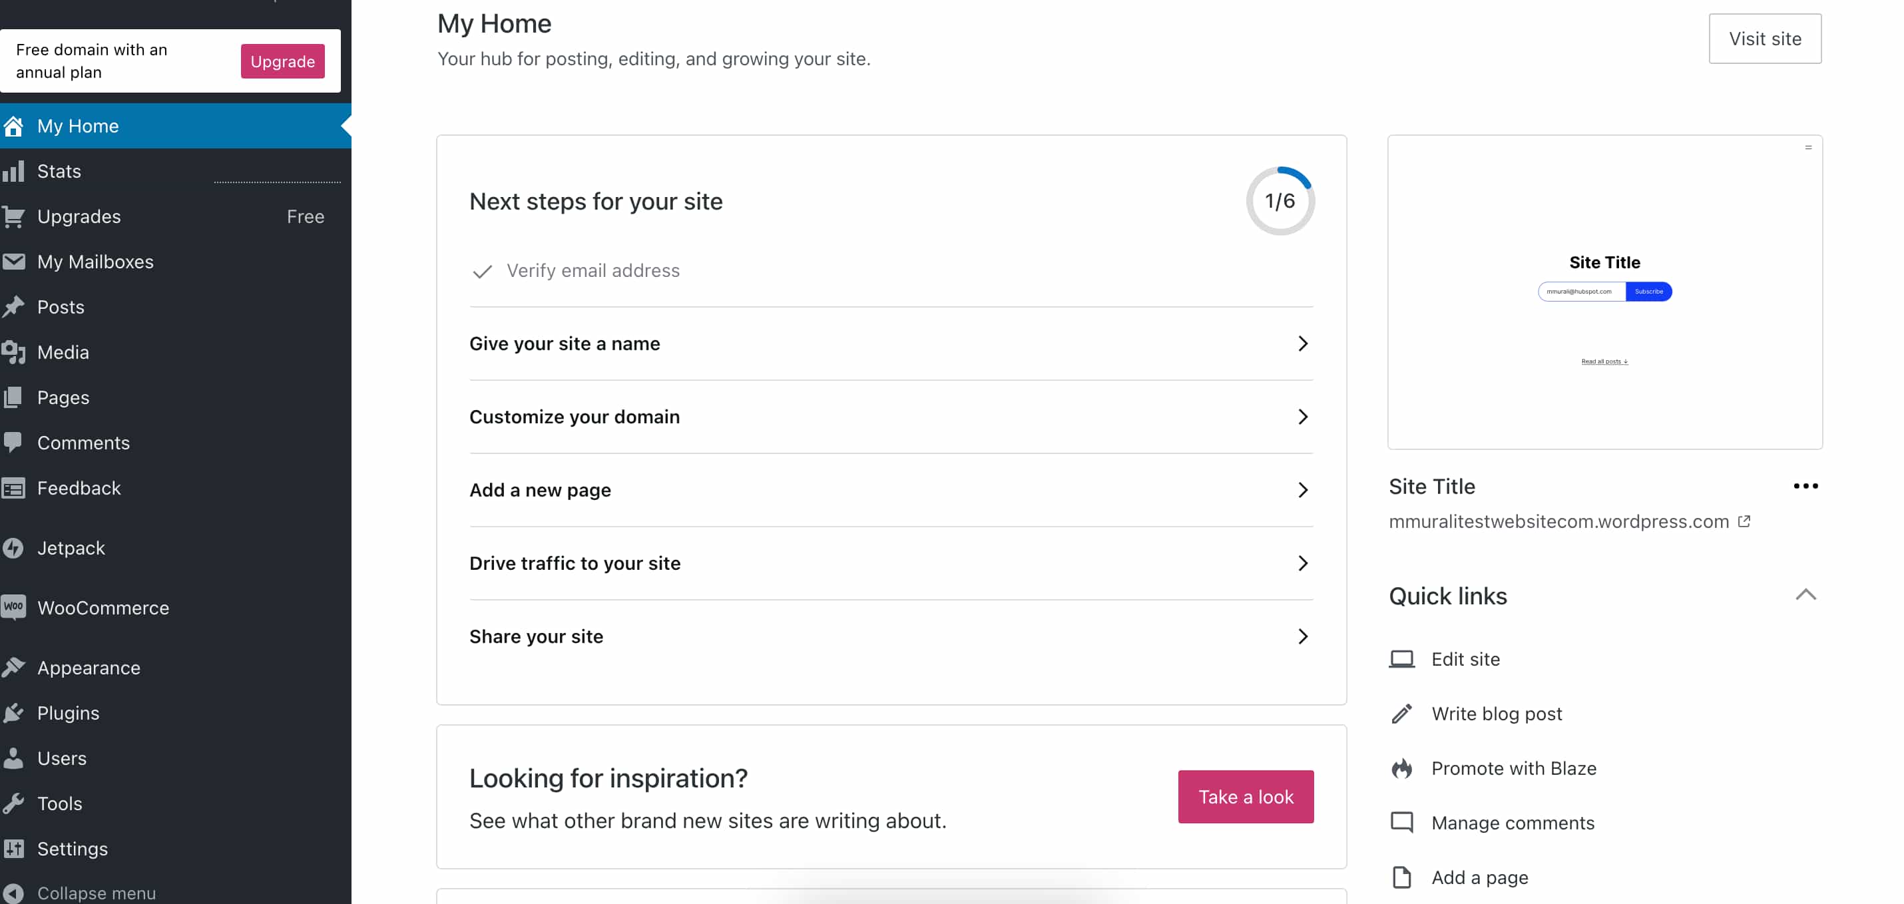Image resolution: width=1904 pixels, height=904 pixels.
Task: Click the 1/6 progress circle
Action: point(1280,200)
